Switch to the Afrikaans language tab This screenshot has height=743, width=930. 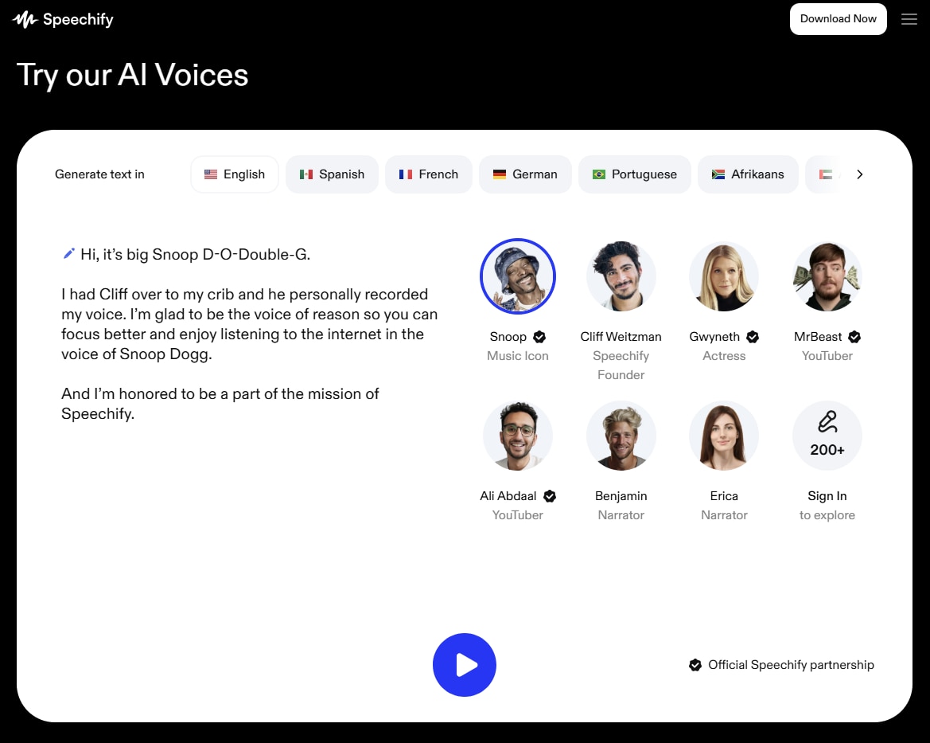(748, 174)
